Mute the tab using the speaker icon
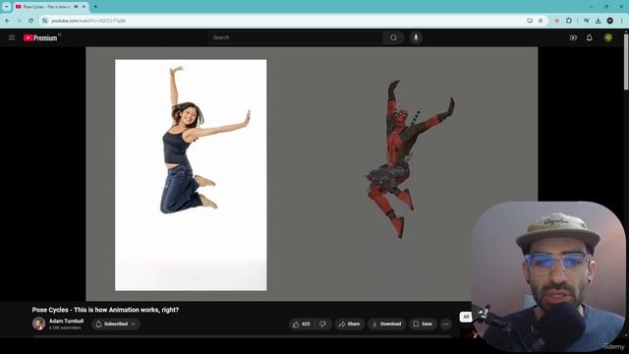 pyautogui.click(x=76, y=7)
